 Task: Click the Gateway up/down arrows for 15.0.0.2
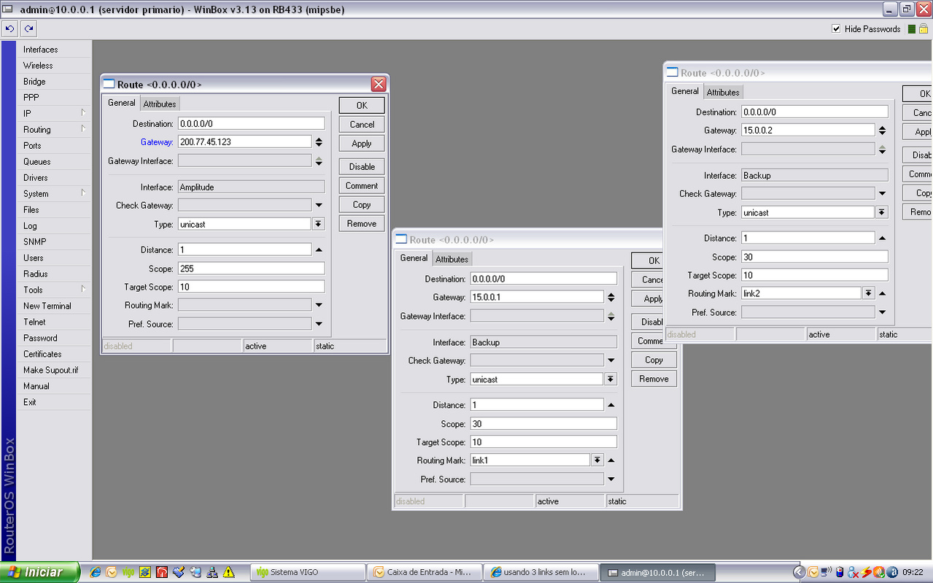tap(882, 131)
